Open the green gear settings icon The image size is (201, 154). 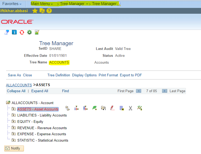pyautogui.click(x=29, y=32)
